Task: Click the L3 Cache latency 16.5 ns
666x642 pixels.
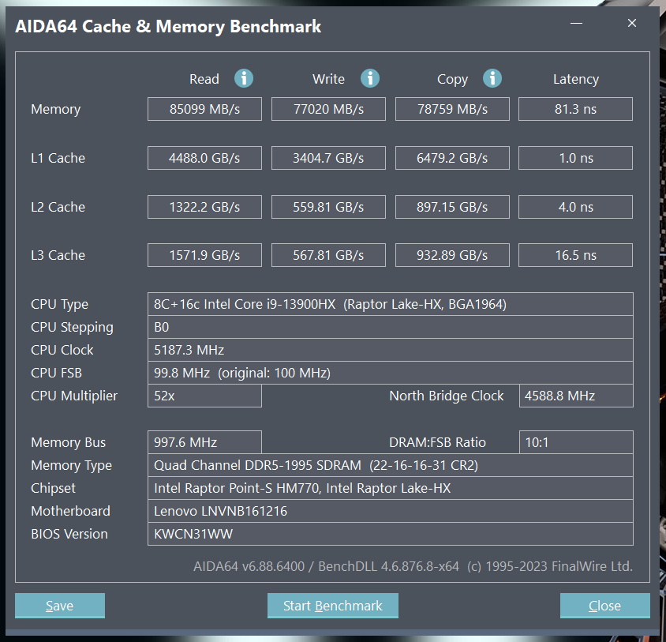Action: tap(575, 255)
